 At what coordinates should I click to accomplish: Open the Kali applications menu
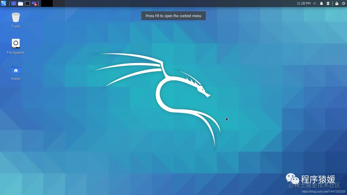pyautogui.click(x=3, y=3)
